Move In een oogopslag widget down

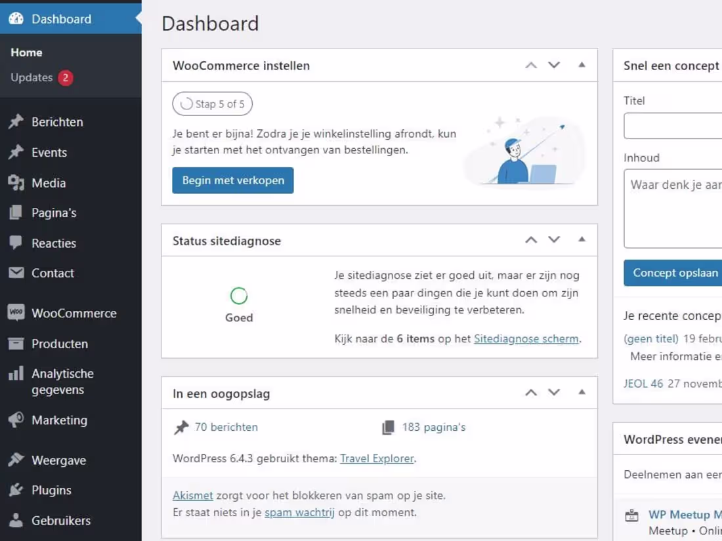(x=554, y=392)
